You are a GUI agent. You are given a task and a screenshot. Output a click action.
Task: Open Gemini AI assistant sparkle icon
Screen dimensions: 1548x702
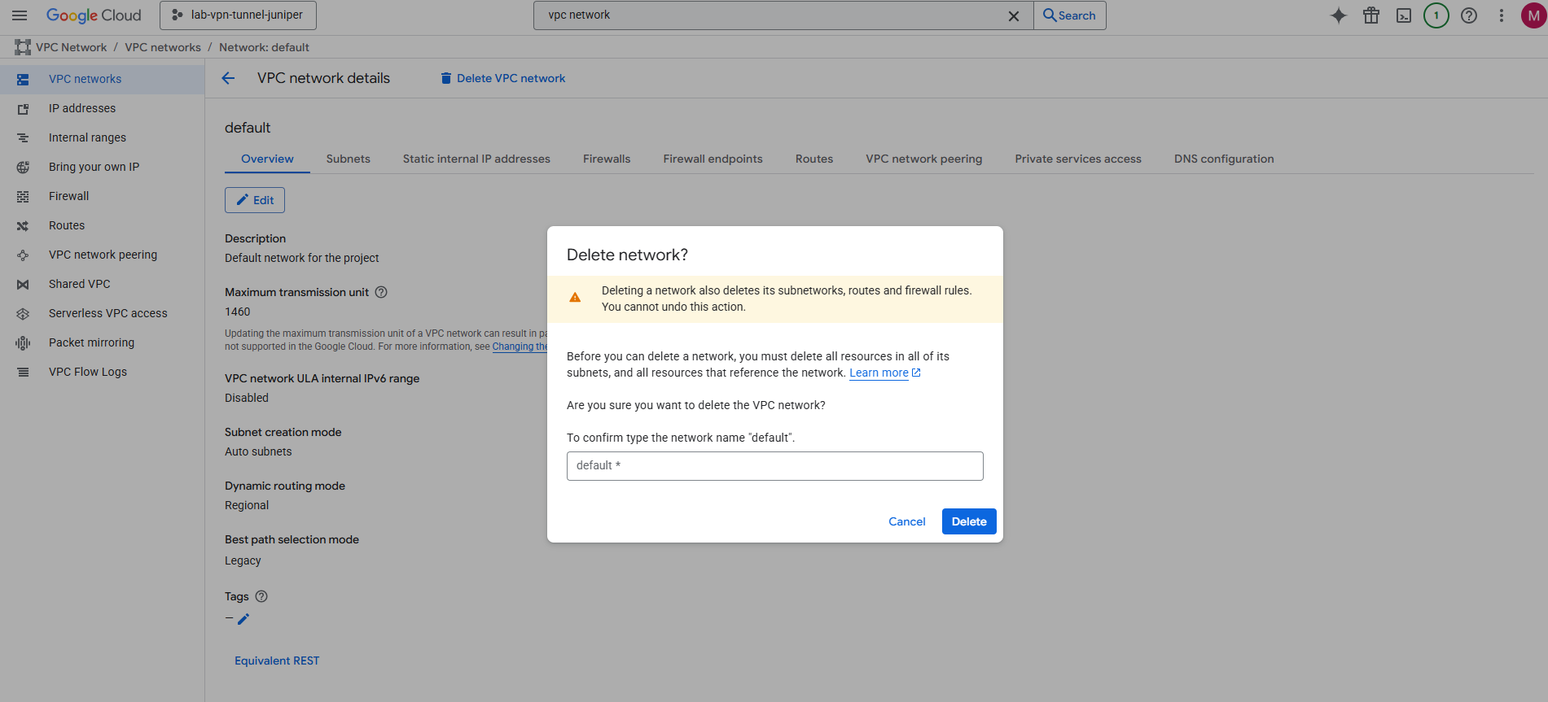point(1339,15)
